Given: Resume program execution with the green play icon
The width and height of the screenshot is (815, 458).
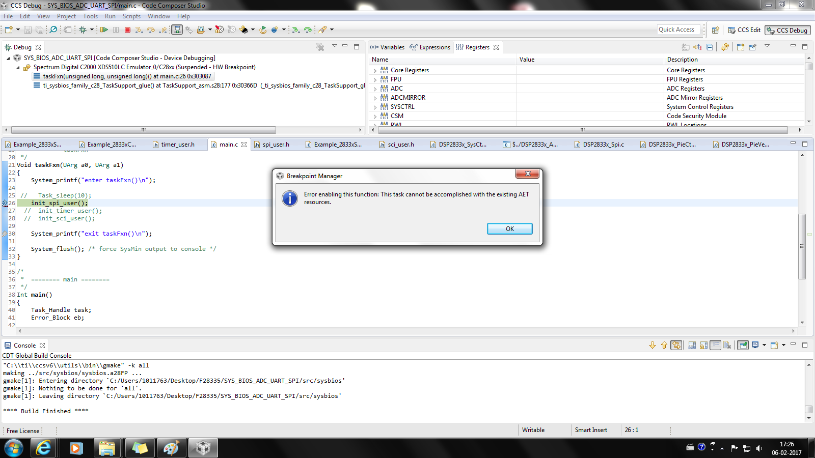Looking at the screenshot, I should tap(104, 30).
